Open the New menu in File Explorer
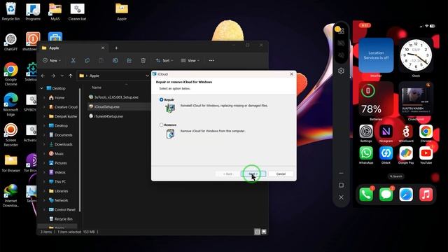Viewport: 448px width, 252px height. [52, 61]
